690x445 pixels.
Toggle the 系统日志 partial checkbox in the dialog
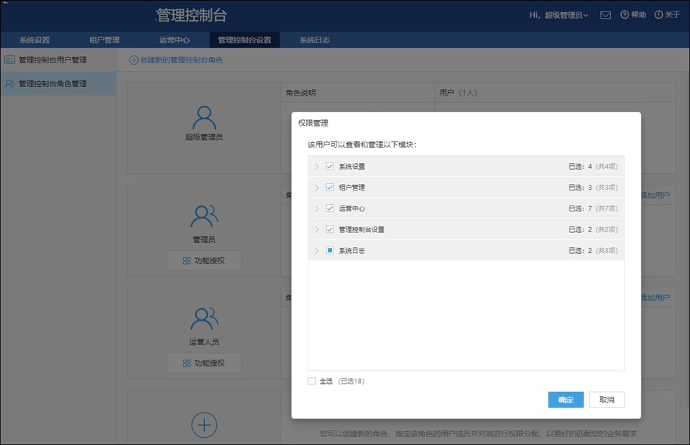[329, 250]
